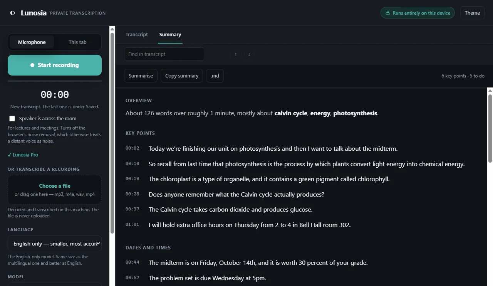The height and width of the screenshot is (286, 493).
Task: Click "The Calvin cycle takes carbon dioxide" line
Action: coord(230,210)
